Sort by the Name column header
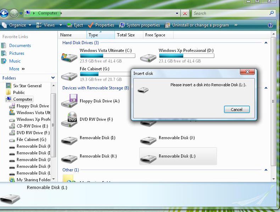The height and width of the screenshot is (212, 280). click(72, 35)
